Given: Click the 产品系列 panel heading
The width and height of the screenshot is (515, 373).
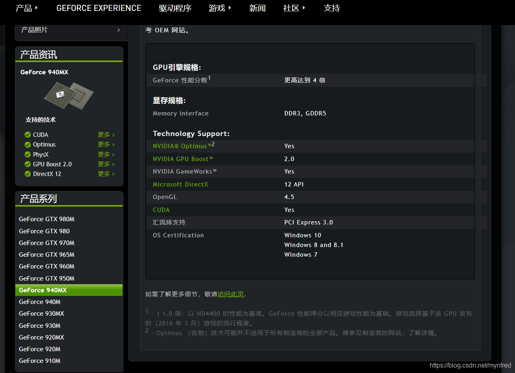Looking at the screenshot, I should 39,199.
